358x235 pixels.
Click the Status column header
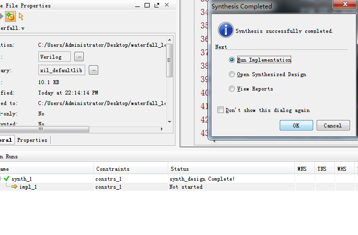point(231,169)
